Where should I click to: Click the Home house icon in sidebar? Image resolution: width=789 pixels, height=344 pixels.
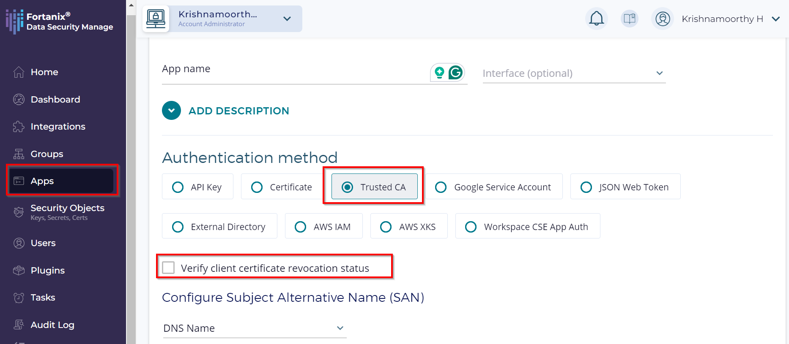click(19, 72)
